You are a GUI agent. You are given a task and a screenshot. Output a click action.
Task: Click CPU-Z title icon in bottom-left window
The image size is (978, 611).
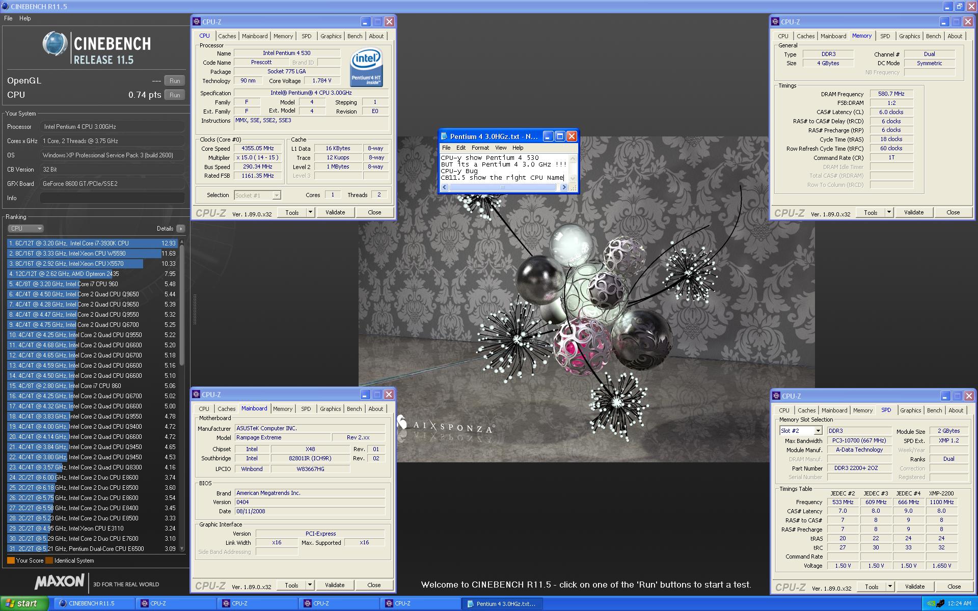coord(196,395)
